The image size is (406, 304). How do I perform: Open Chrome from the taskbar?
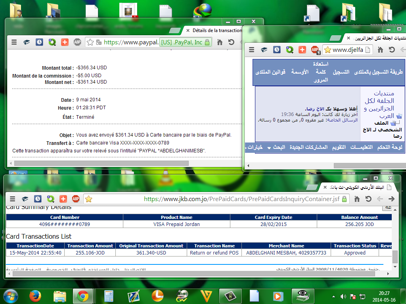pos(83,296)
